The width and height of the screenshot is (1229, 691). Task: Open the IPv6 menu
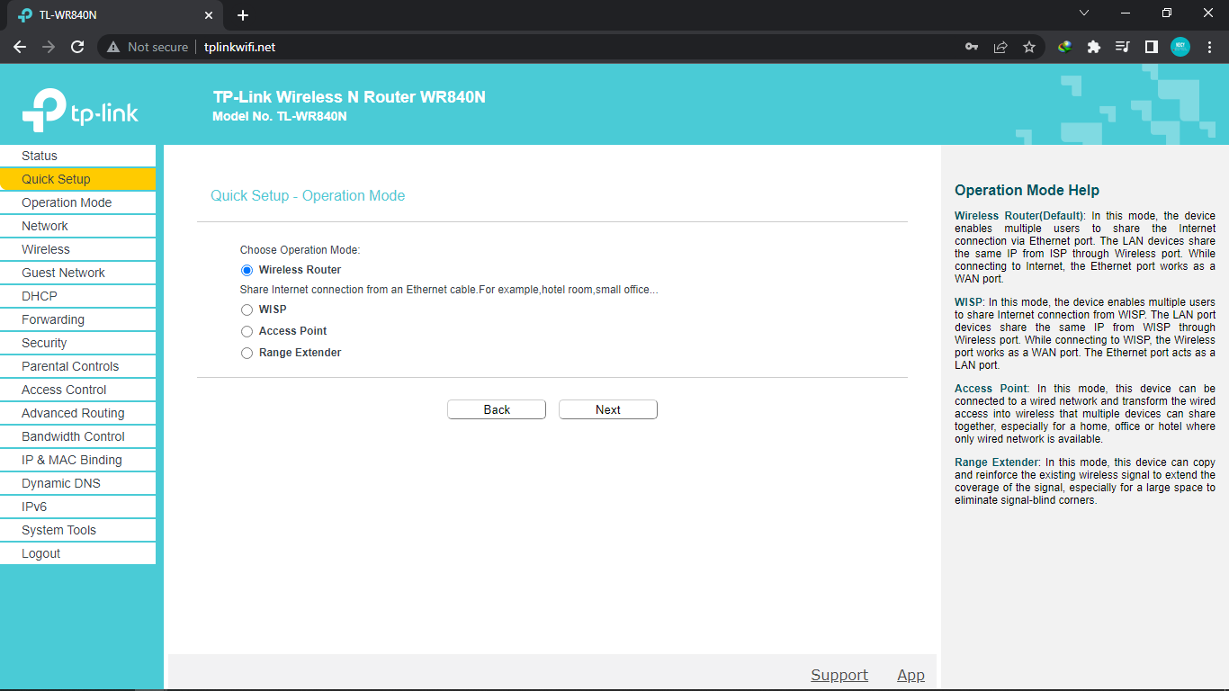[x=77, y=507]
